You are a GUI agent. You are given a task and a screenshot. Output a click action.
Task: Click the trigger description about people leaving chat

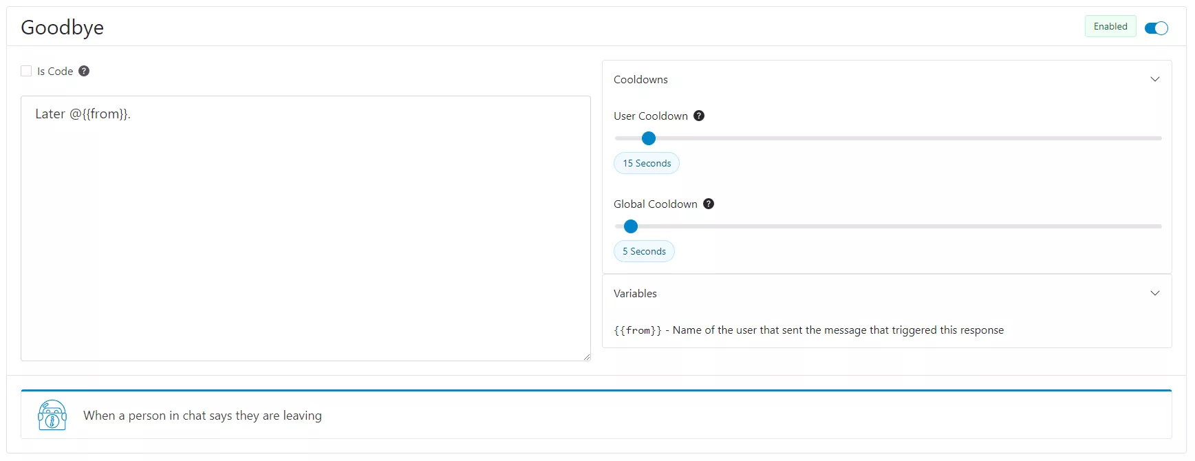tap(202, 416)
